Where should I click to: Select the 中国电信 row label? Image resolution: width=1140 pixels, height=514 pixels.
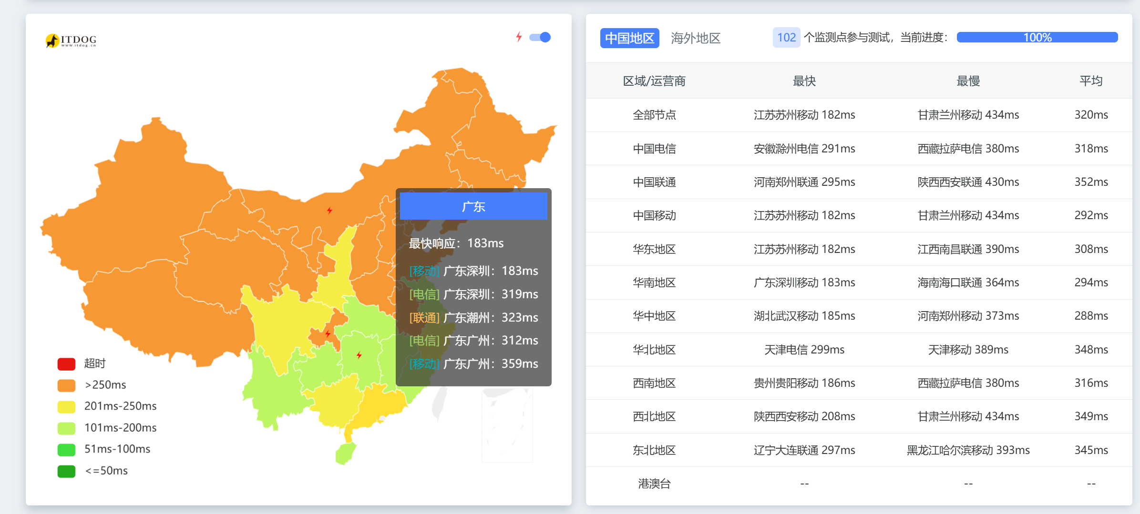(654, 149)
